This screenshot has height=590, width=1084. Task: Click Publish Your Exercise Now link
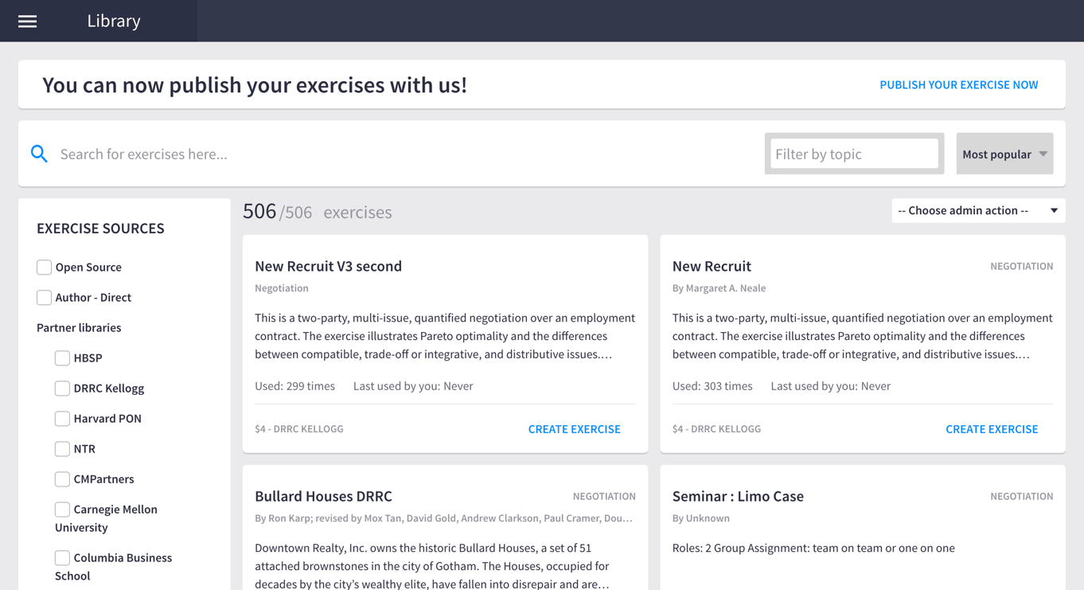tap(958, 84)
